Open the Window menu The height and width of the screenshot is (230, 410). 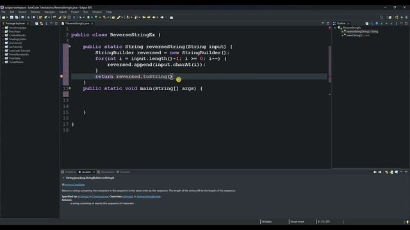tap(97, 11)
